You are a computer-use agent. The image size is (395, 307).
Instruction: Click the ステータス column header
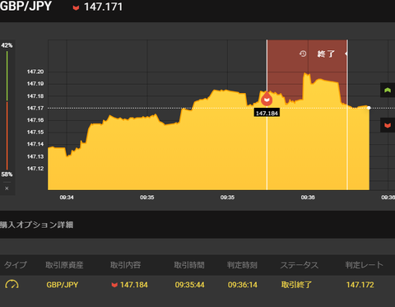click(300, 265)
